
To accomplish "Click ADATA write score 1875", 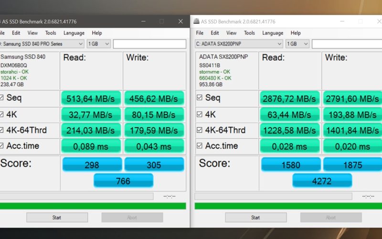I will click(x=353, y=164).
